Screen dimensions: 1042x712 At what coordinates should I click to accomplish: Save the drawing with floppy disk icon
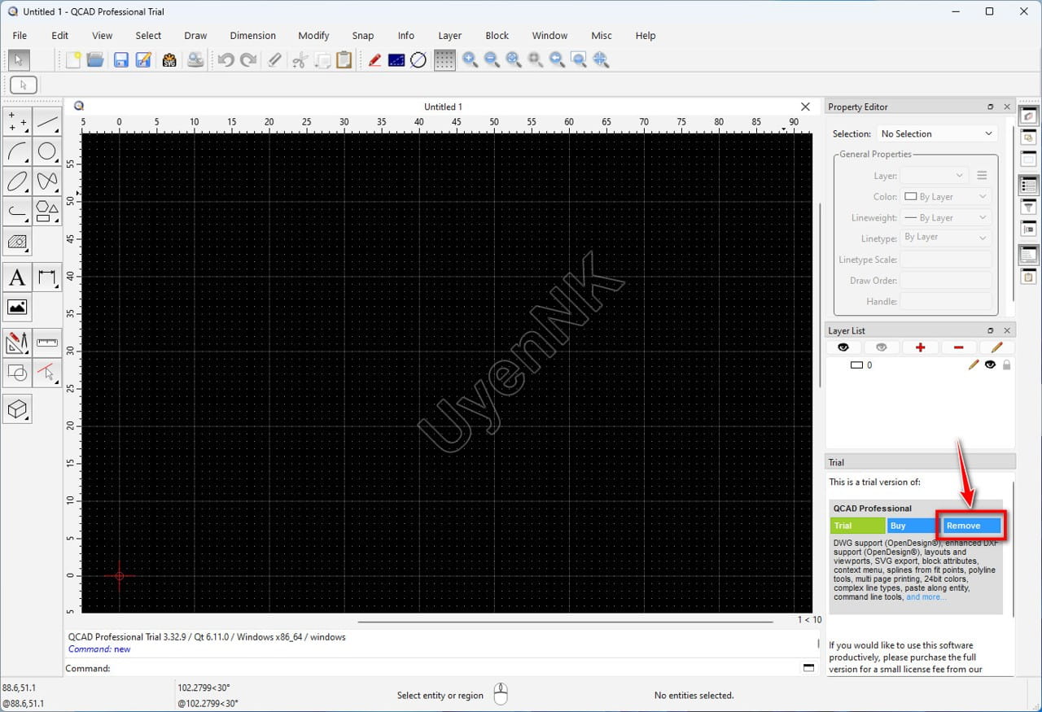coord(121,59)
